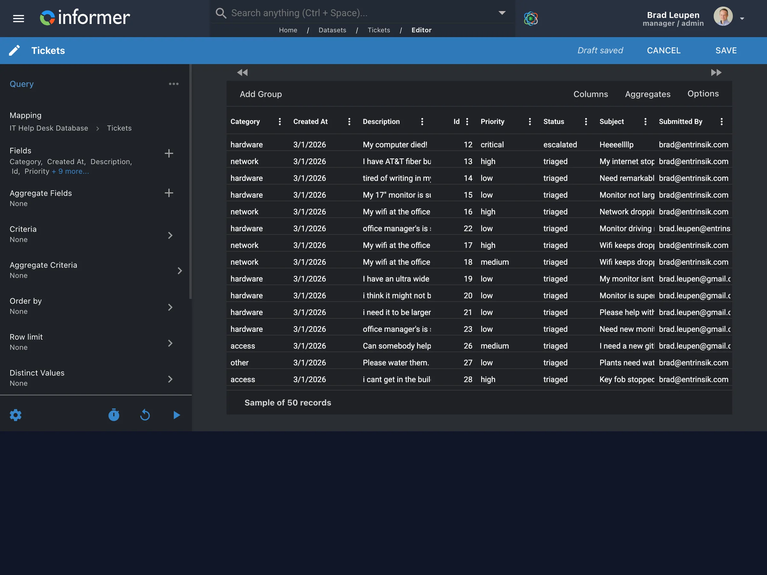Open the Category column options menu

[x=280, y=122]
